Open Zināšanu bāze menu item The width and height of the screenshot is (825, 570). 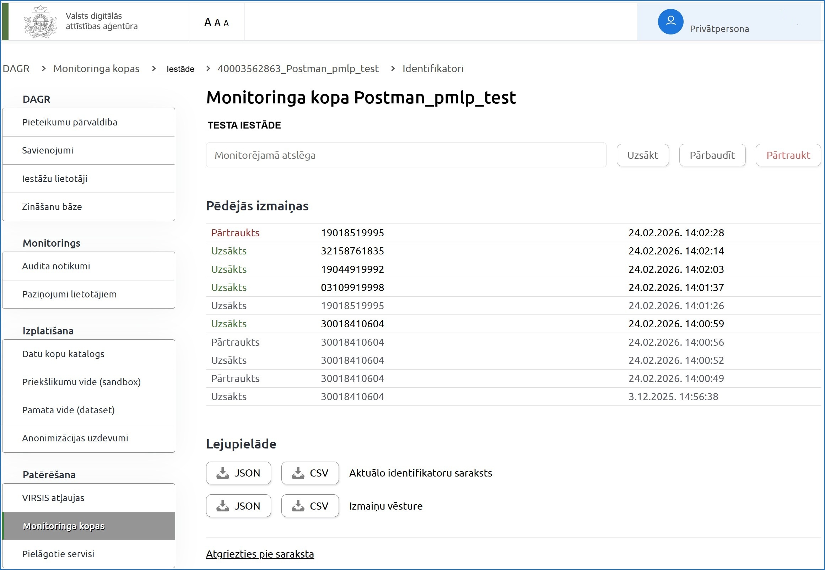(x=88, y=207)
